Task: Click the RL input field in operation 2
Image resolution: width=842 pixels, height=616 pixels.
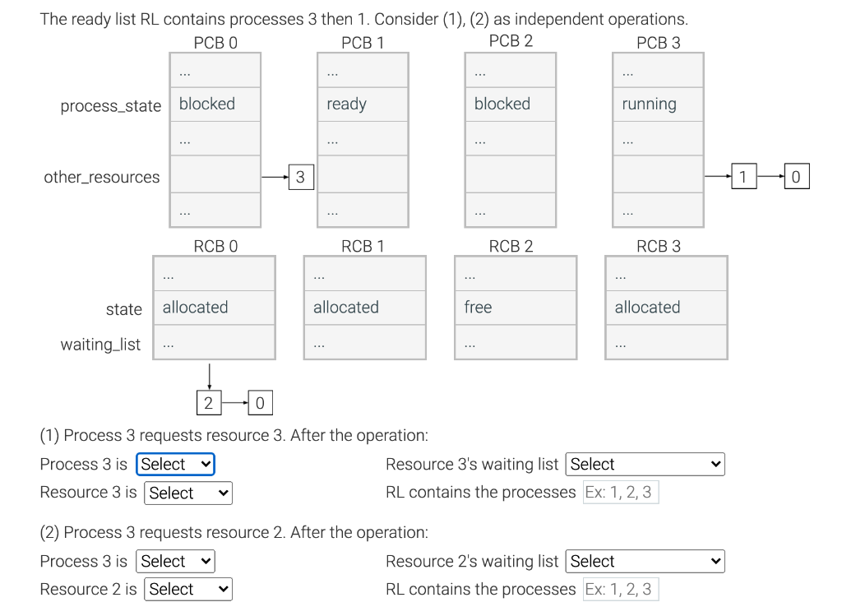Action: point(621,589)
